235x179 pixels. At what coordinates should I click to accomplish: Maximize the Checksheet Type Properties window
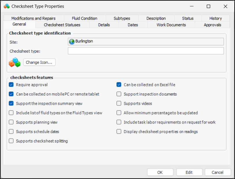[208, 6]
